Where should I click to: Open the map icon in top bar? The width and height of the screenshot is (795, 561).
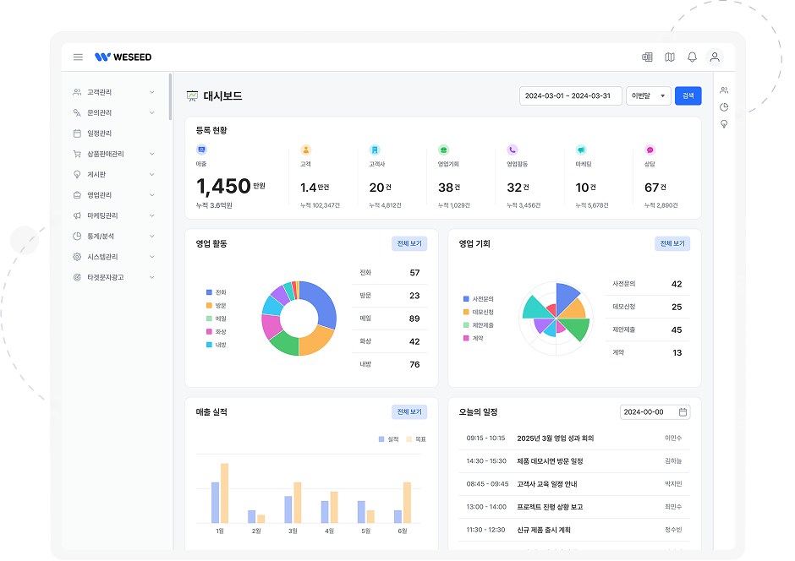pos(670,57)
